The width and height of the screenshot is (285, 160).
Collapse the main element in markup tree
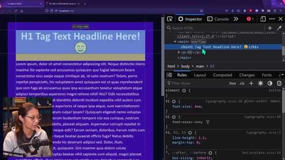point(175,41)
